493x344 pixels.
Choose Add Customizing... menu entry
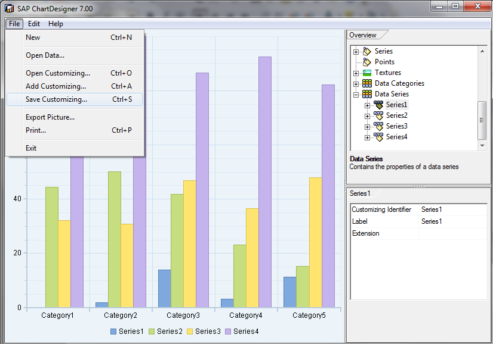[x=75, y=86]
